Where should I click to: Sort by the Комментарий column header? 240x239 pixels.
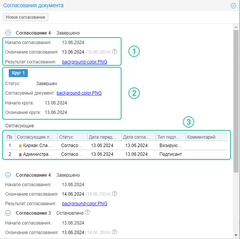pyautogui.click(x=207, y=137)
